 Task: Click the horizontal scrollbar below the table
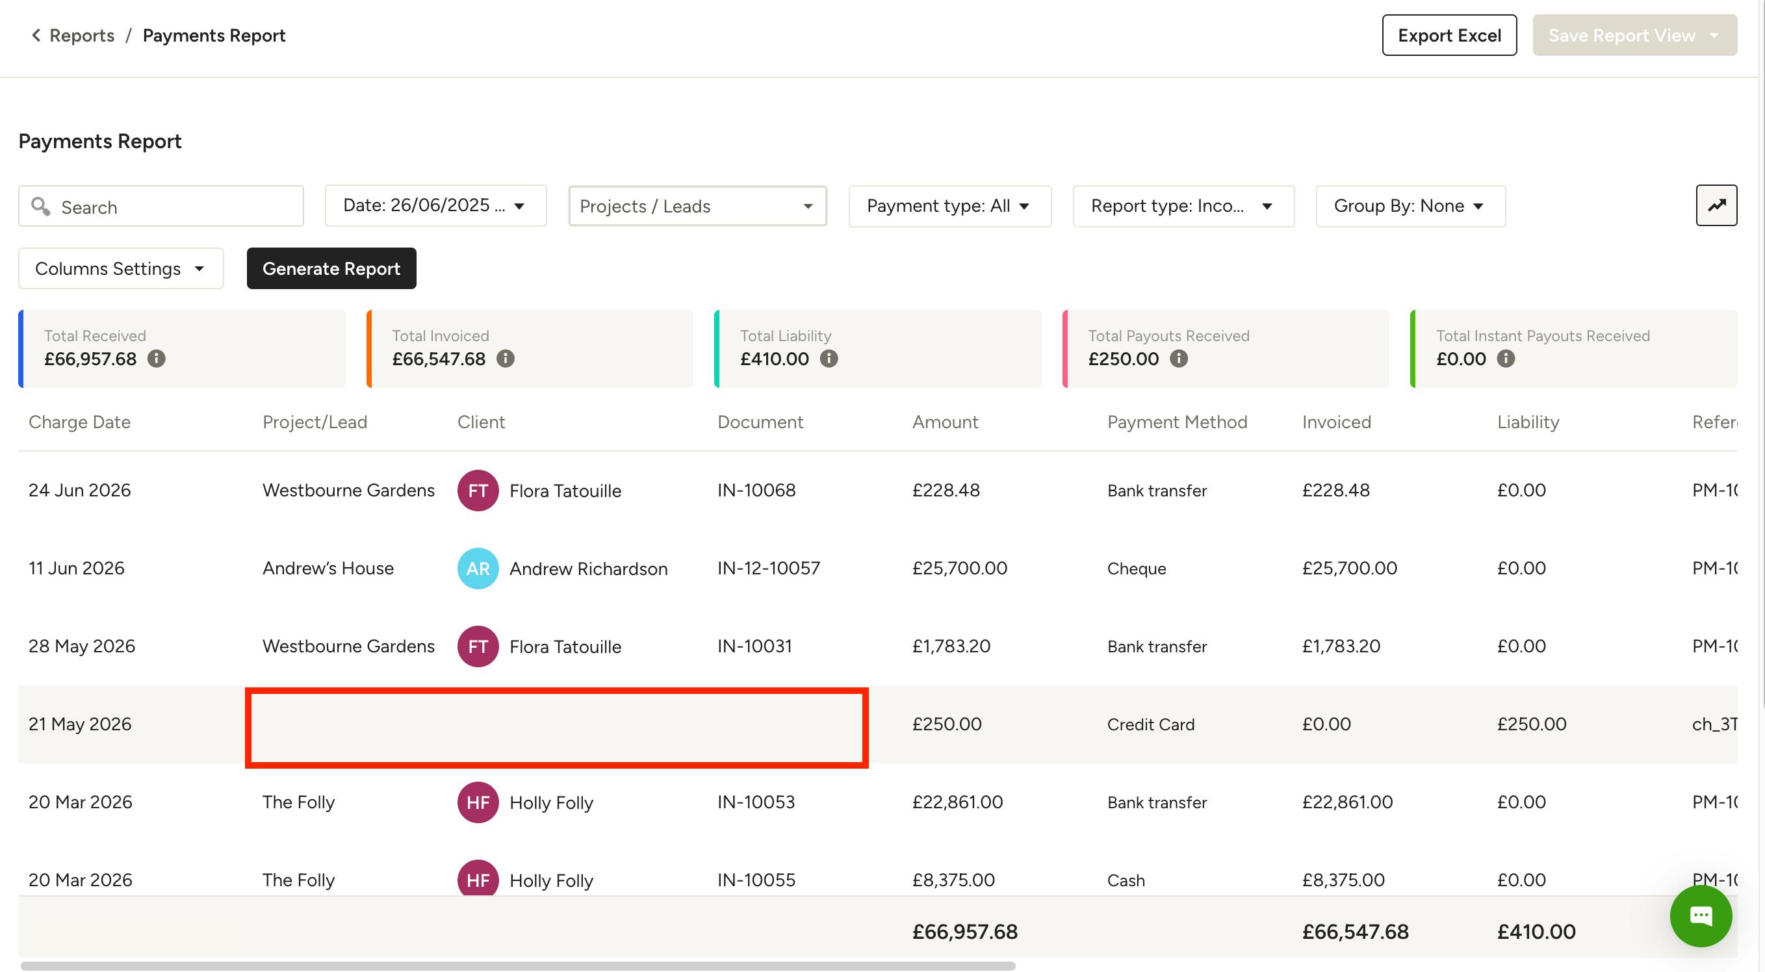click(517, 965)
